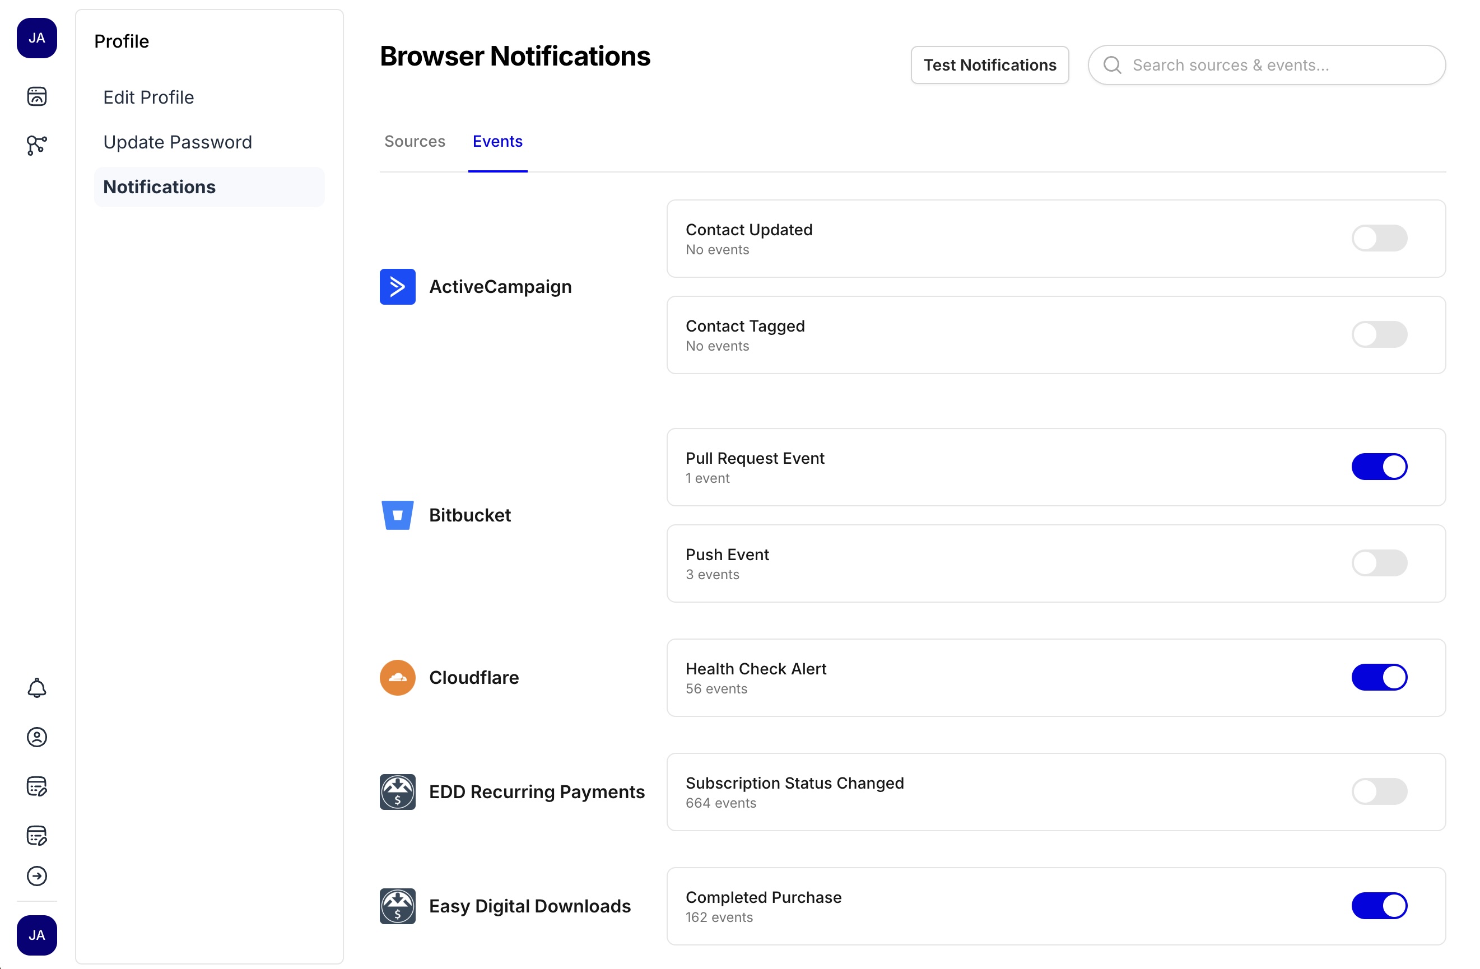This screenshot has height=969, width=1480.
Task: Click the logout arrow icon at sidebar bottom
Action: 36,877
